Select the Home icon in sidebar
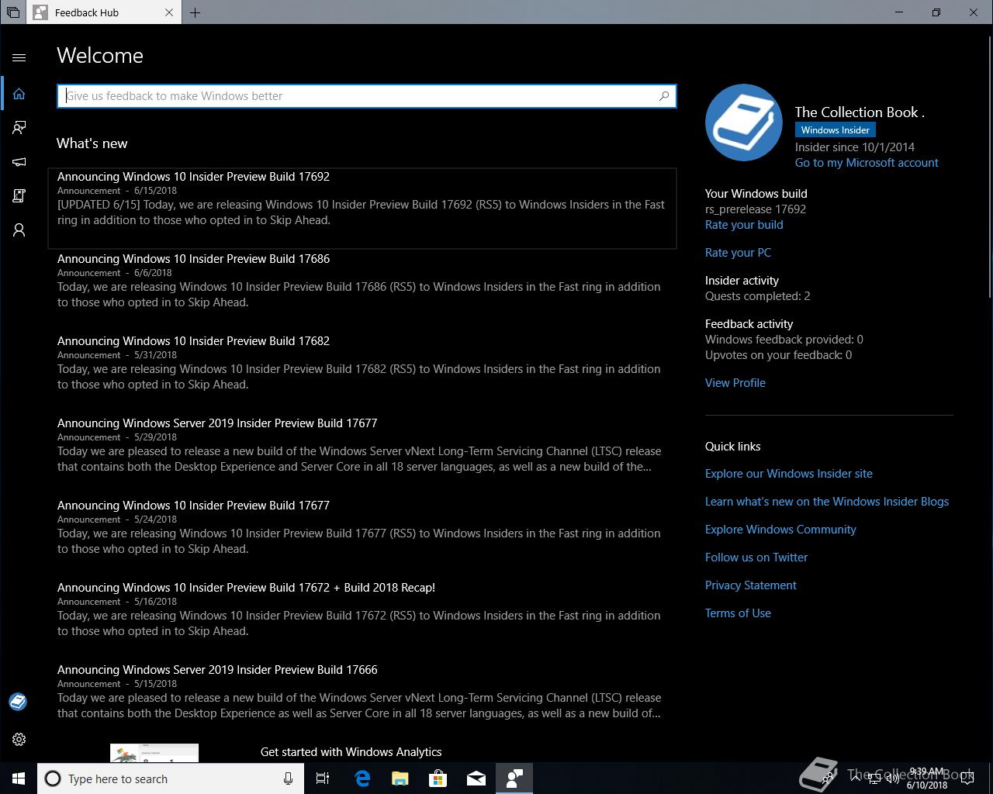Screen dimensions: 993x794 19,94
